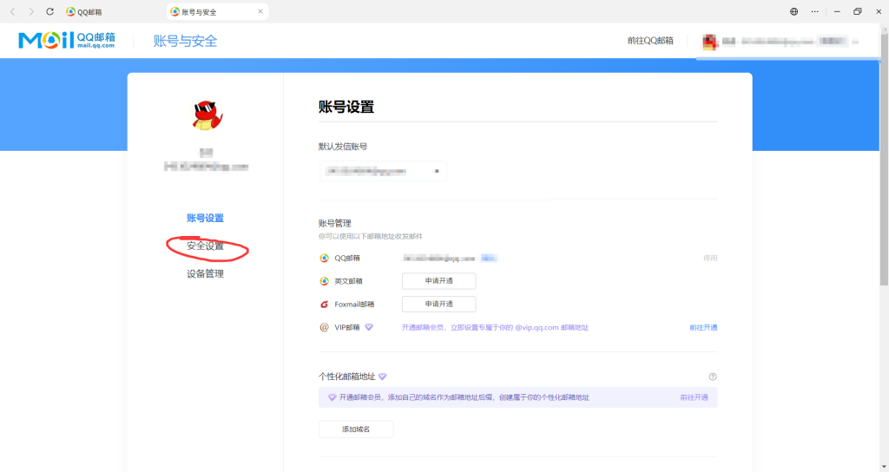The image size is (889, 472).
Task: Open 安全设置 in the sidebar
Action: click(205, 246)
